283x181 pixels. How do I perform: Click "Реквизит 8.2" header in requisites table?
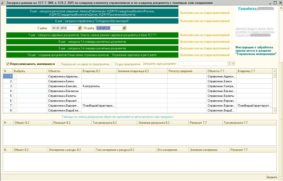[x=72, y=123]
